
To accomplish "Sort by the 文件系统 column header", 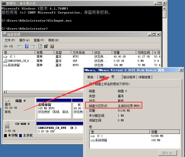I will click(x=82, y=53).
